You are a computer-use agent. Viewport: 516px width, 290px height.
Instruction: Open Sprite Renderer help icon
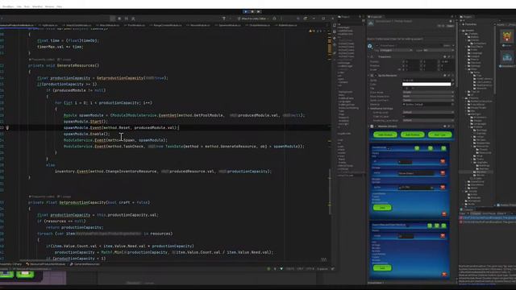[x=444, y=76]
